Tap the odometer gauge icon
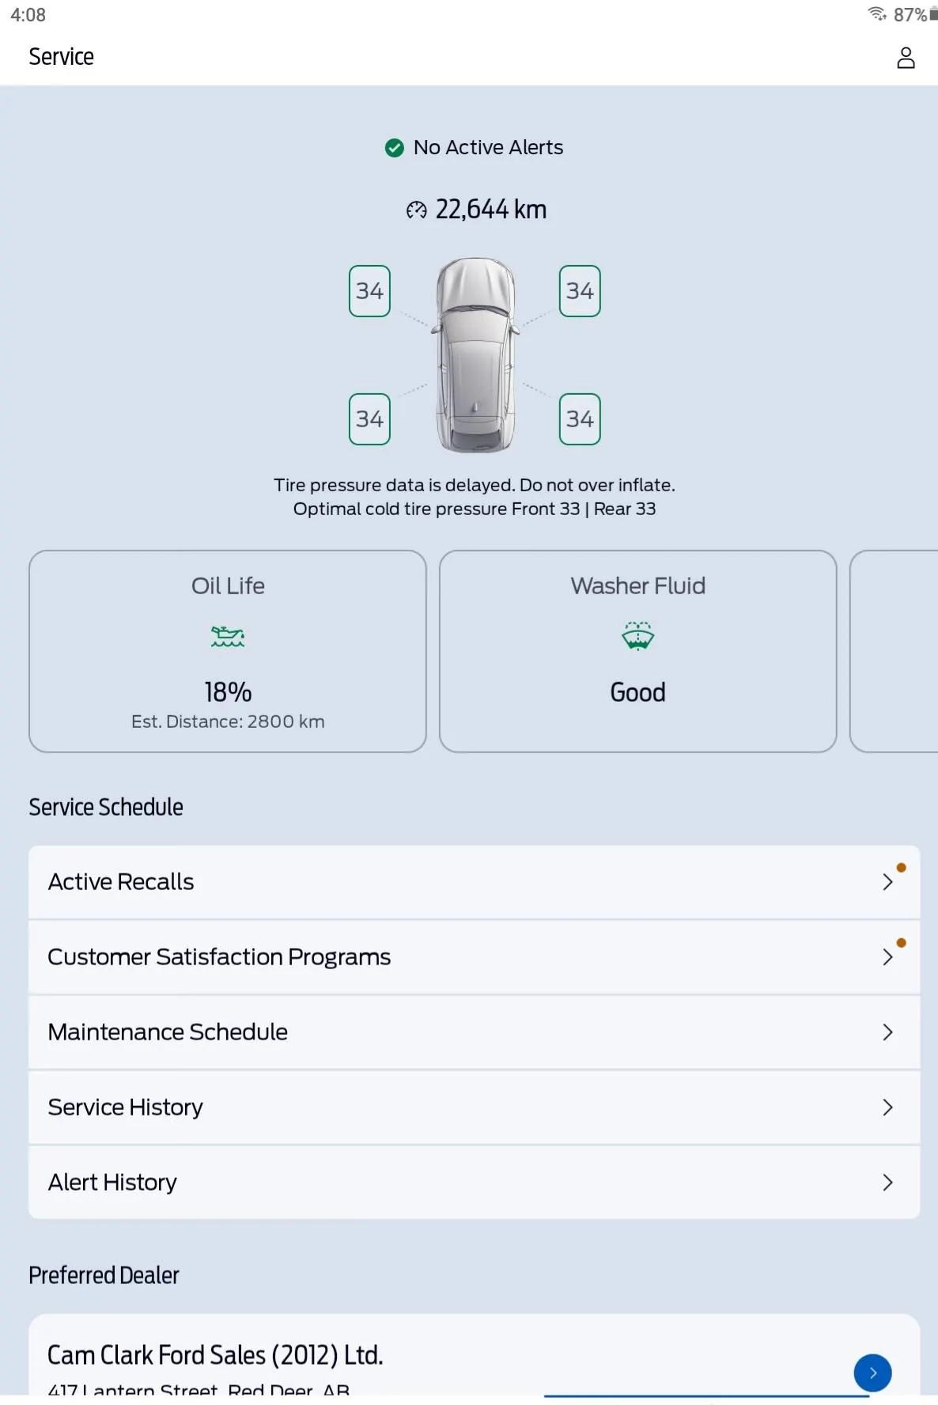The image size is (938, 1405). click(x=416, y=210)
